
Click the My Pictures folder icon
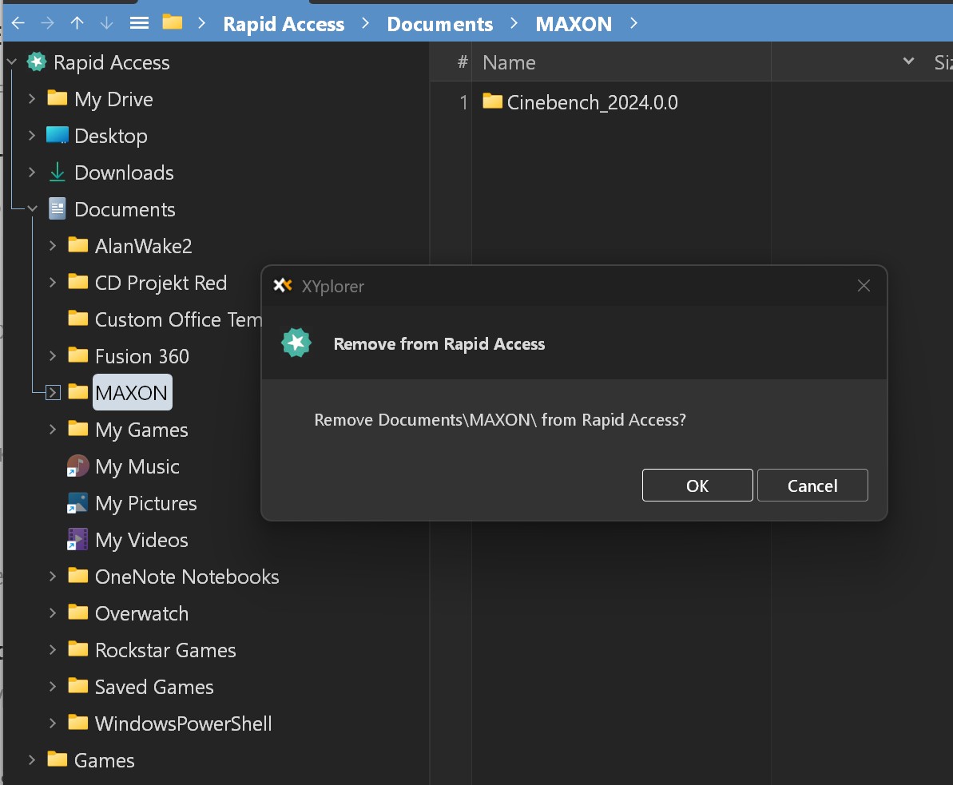[77, 503]
